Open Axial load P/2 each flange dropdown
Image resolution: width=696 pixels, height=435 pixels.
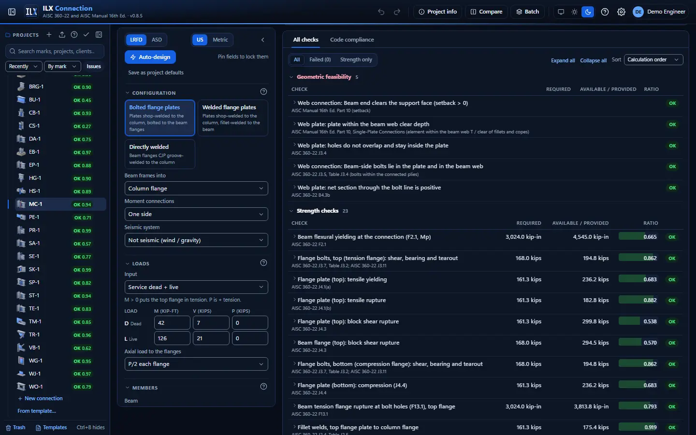(196, 364)
